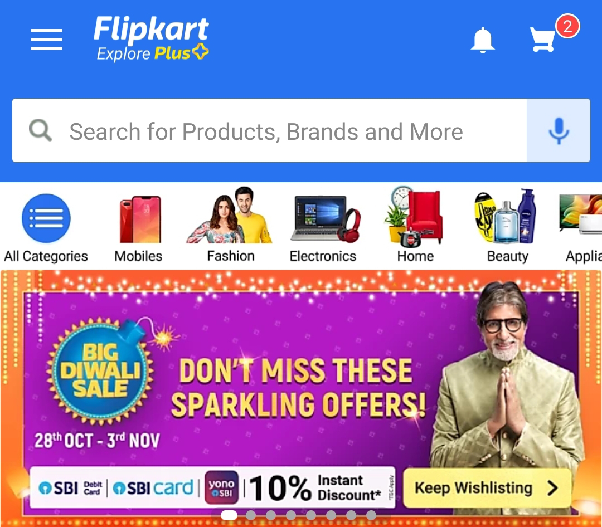This screenshot has height=527, width=602.
Task: Browse the Electronics category
Action: [x=323, y=227]
